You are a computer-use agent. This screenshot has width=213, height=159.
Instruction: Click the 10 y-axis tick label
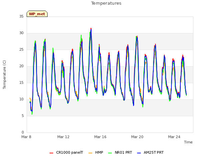pyautogui.click(x=21, y=99)
